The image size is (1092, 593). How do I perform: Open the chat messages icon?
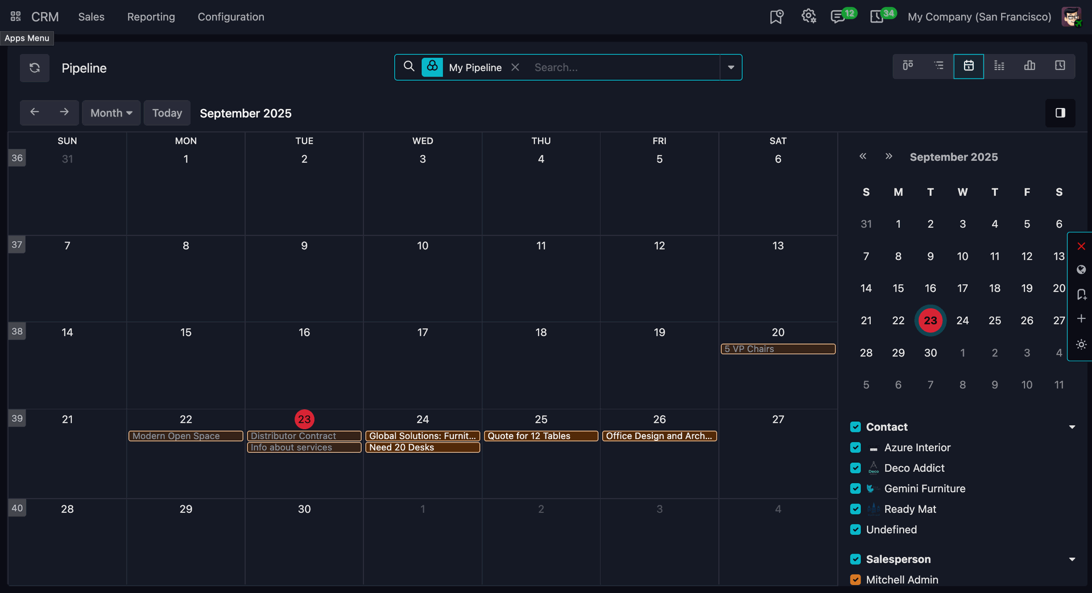(x=838, y=16)
